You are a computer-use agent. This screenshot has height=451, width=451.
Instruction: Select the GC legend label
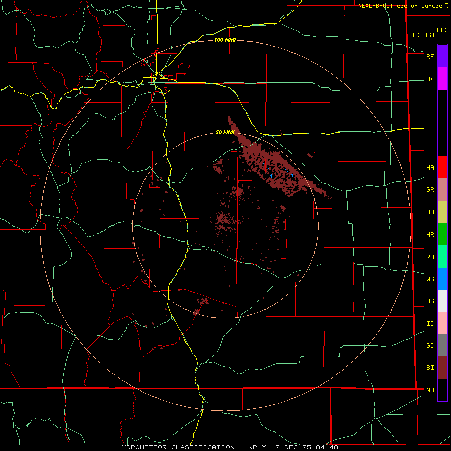tap(430, 345)
